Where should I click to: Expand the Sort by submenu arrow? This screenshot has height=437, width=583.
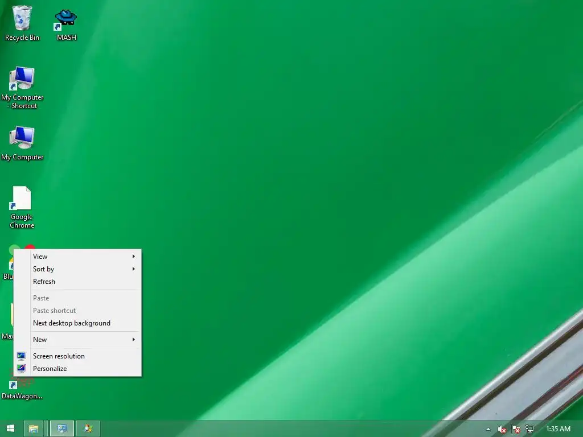point(133,269)
